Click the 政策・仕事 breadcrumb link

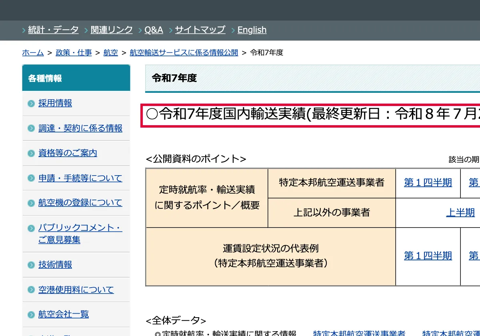pos(74,52)
